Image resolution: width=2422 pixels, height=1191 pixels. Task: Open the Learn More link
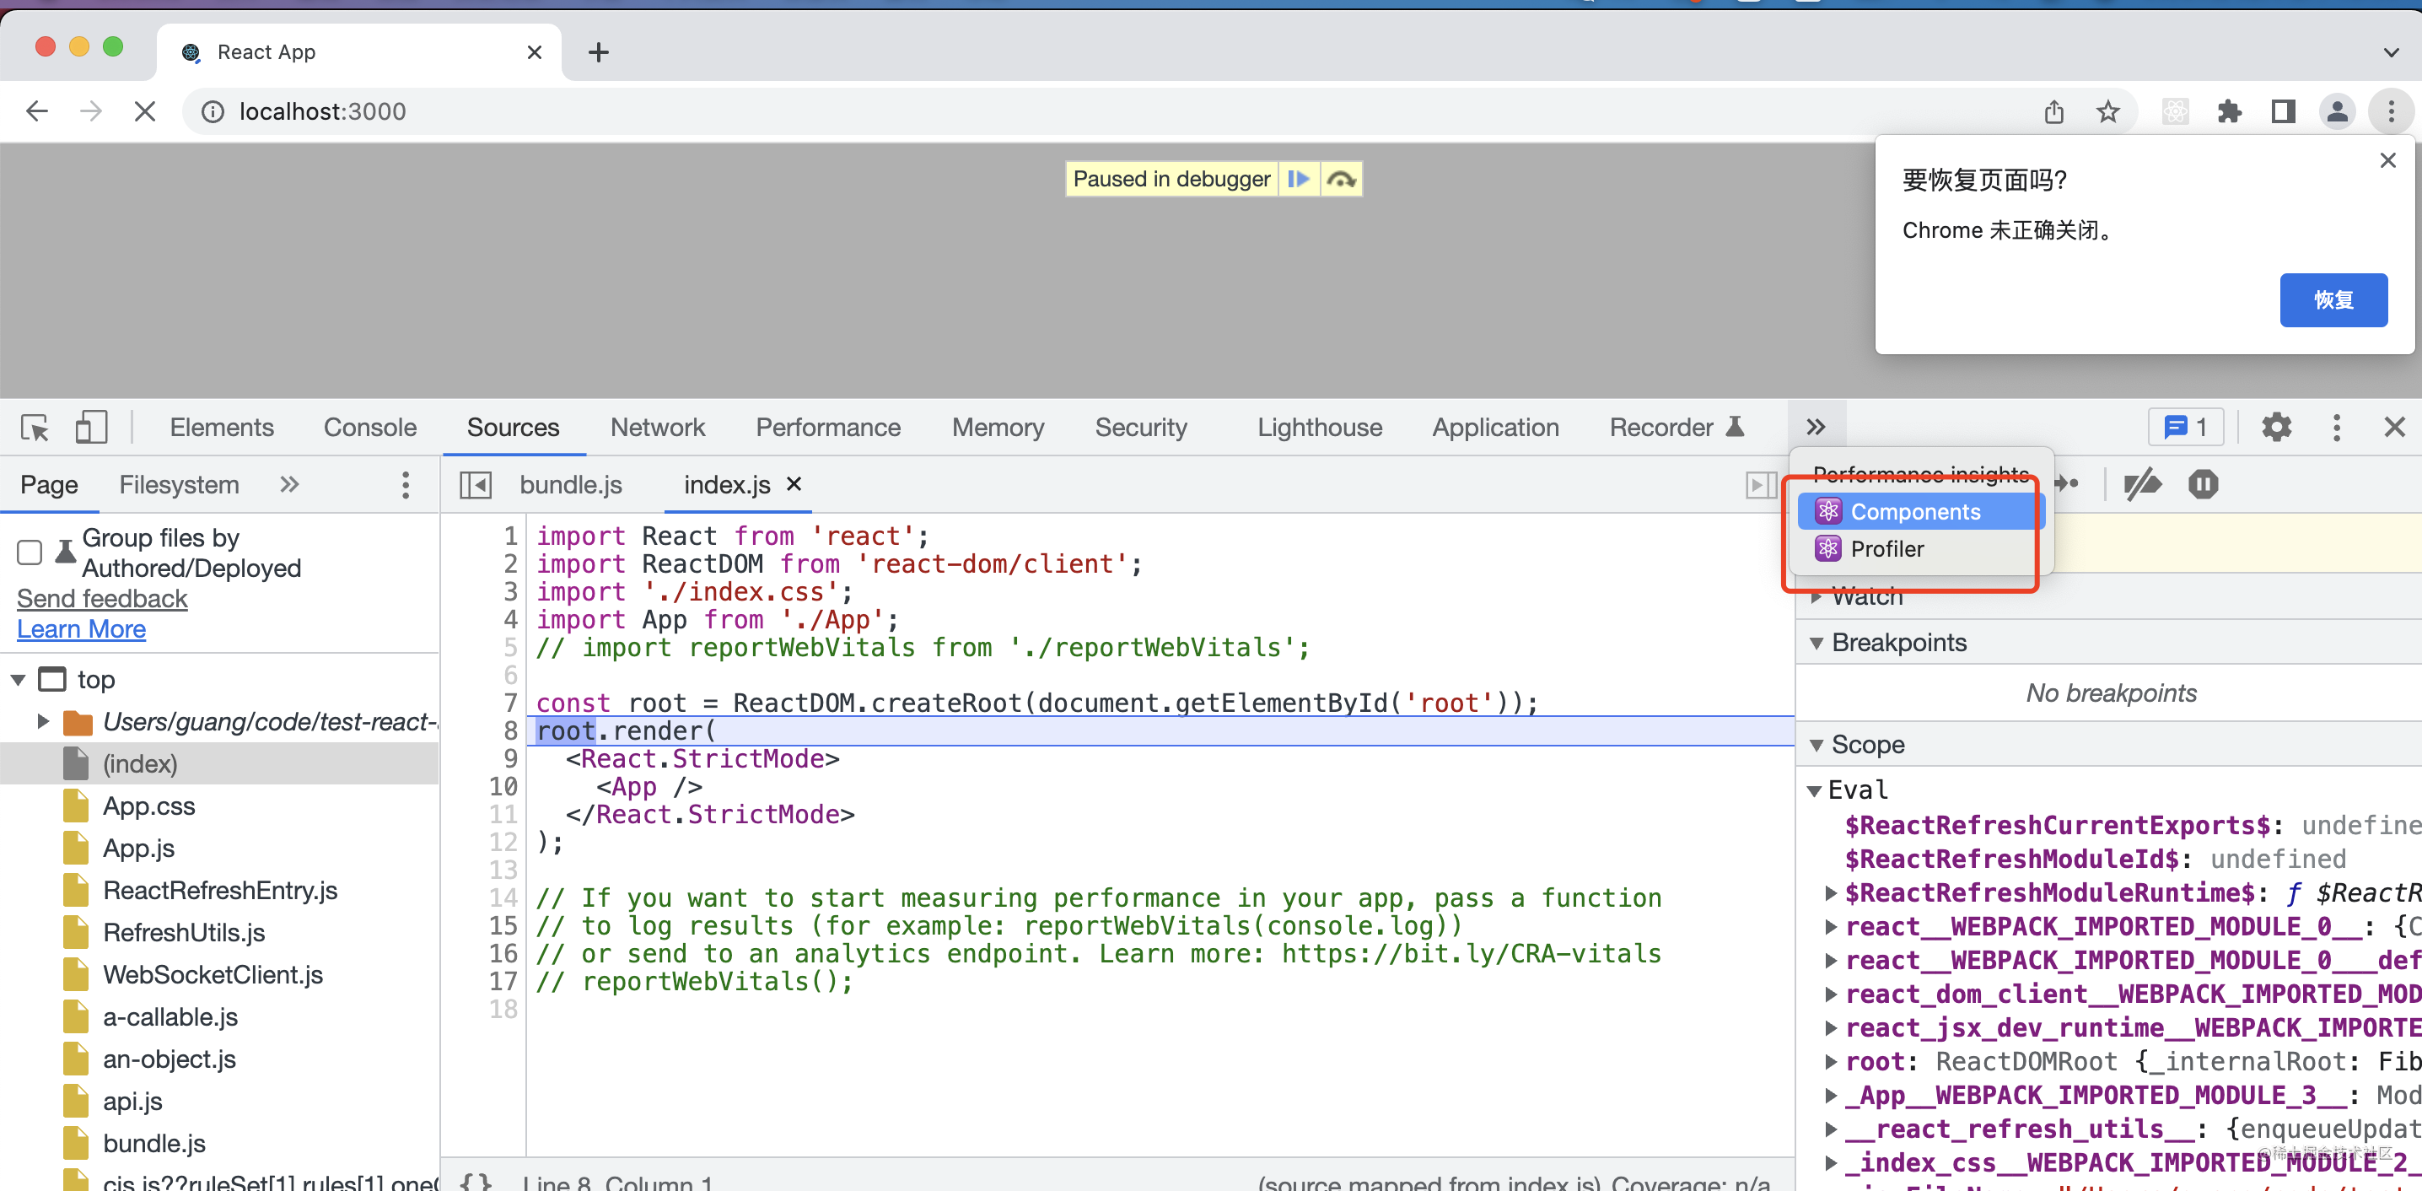(81, 629)
